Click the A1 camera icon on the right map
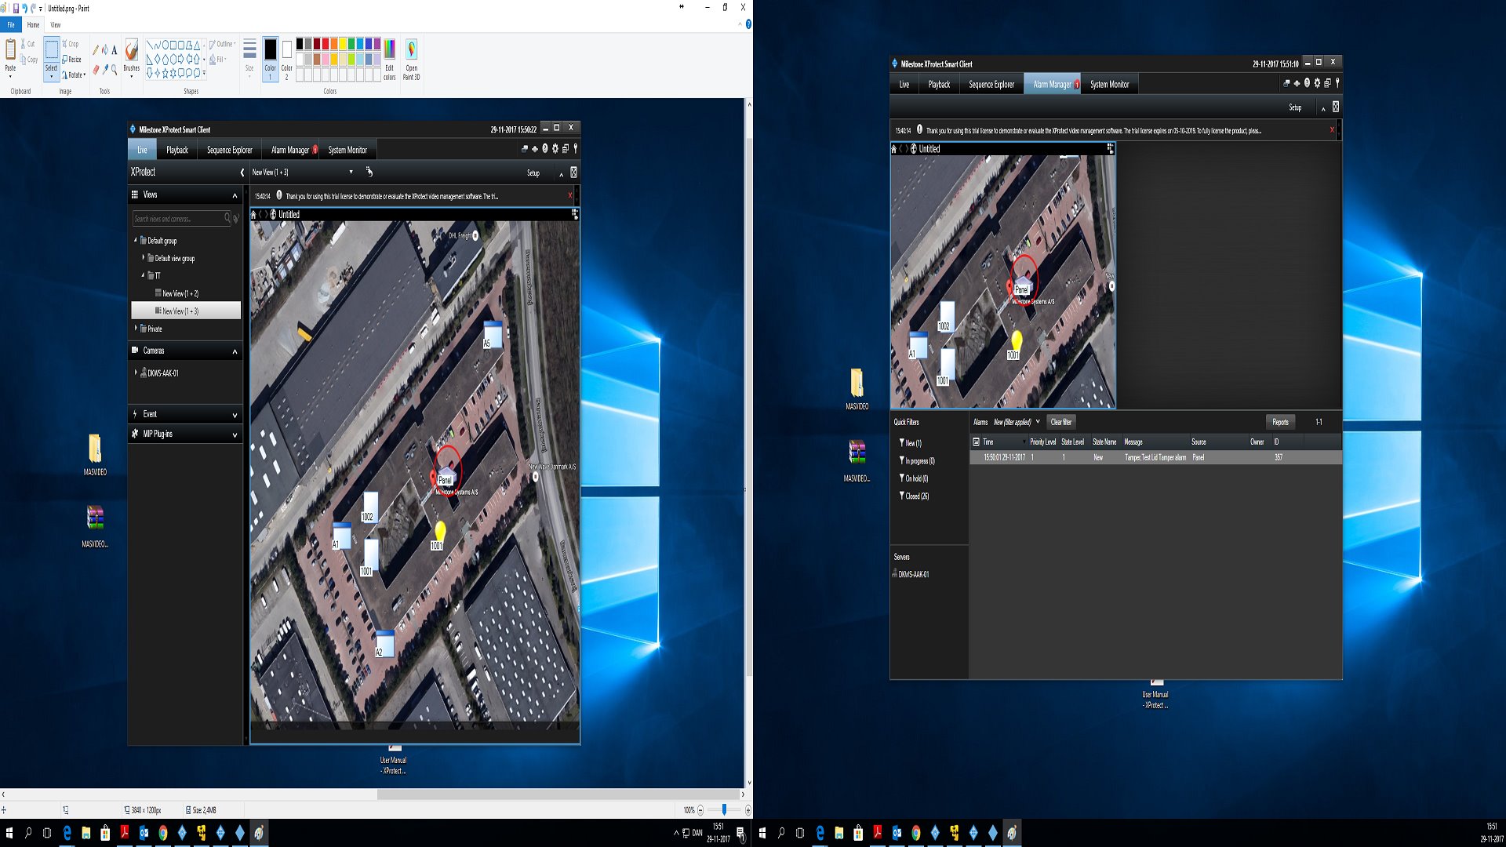Viewport: 1506px width, 847px height. point(918,344)
